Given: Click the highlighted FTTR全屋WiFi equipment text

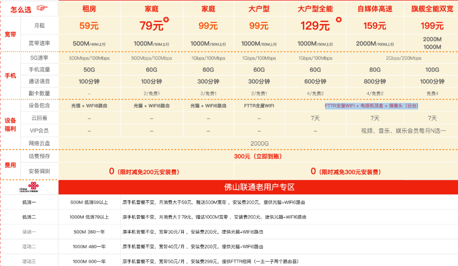Looking at the screenshot, I should [371, 106].
